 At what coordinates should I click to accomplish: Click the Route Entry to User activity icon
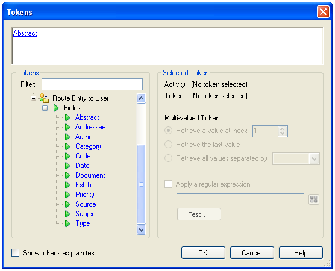coord(44,98)
